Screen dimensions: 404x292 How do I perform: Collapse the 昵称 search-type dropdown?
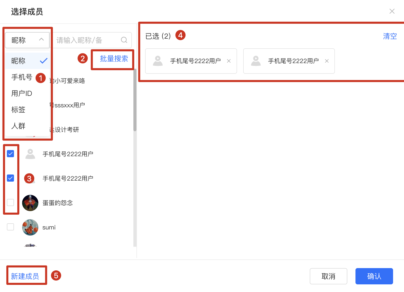click(x=27, y=40)
